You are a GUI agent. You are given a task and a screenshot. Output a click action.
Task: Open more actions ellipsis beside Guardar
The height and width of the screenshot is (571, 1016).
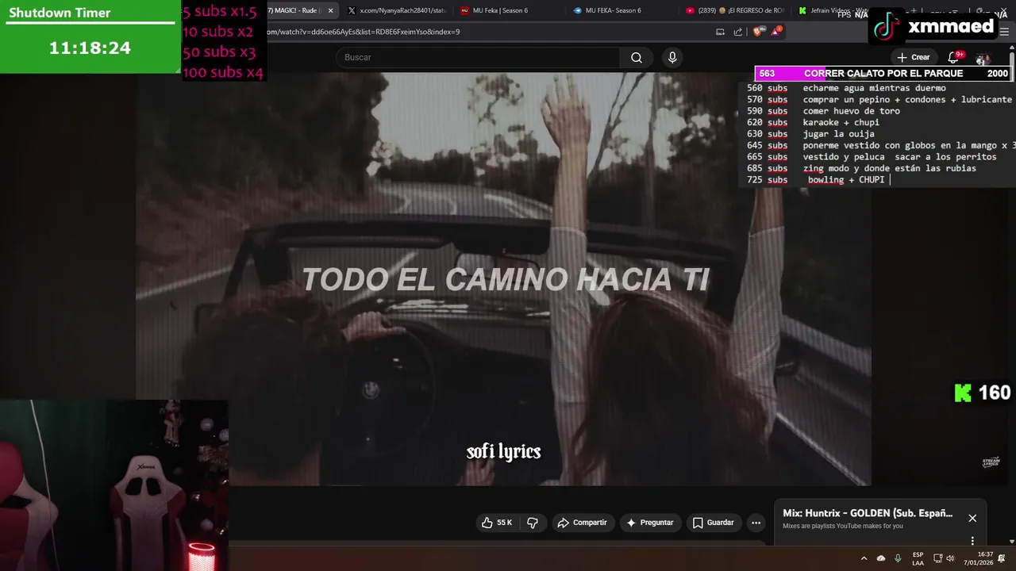coord(756,523)
